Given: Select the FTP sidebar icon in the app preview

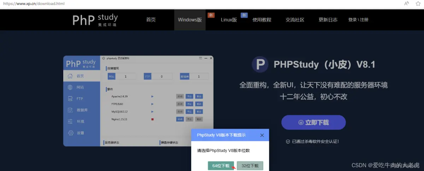Looking at the screenshot, I should pyautogui.click(x=70, y=99).
